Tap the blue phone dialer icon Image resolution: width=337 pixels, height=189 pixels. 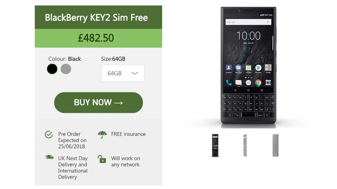229,83
